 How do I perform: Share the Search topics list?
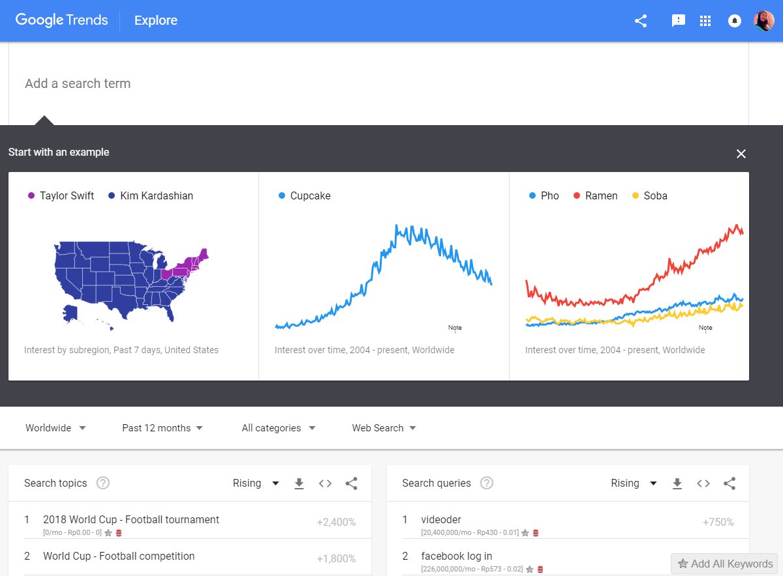351,483
